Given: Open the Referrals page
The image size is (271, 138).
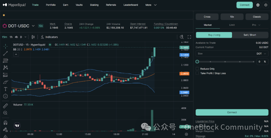Looking at the screenshot, I should (111, 5).
